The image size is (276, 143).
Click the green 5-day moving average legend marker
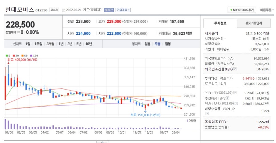(7, 56)
